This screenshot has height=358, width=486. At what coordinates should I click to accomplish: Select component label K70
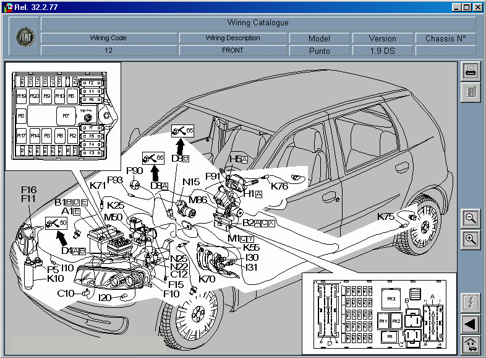click(x=207, y=279)
